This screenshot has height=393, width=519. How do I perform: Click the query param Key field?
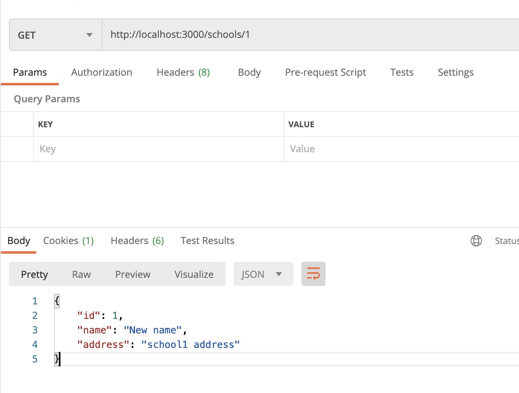159,149
